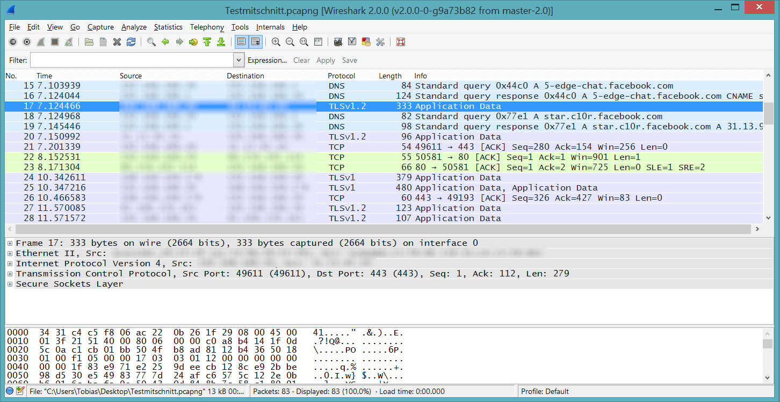Click the Save filter button
The width and height of the screenshot is (780, 402).
(x=350, y=61)
